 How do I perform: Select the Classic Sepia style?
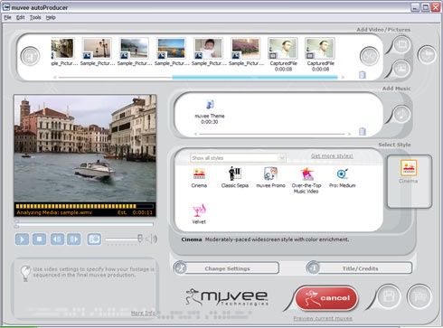[x=235, y=177]
